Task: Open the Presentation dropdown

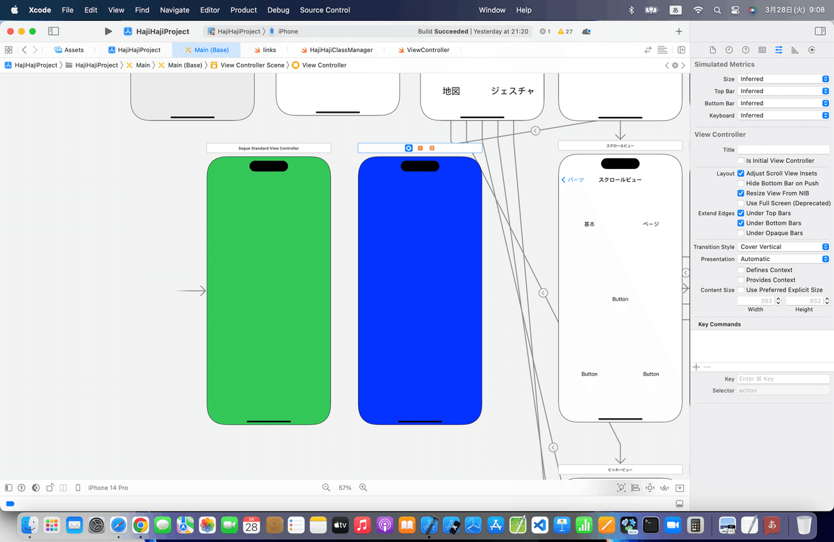Action: point(783,259)
